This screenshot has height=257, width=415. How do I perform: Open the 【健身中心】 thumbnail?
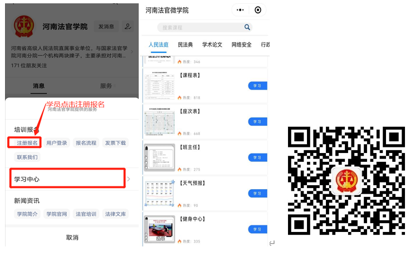(159, 229)
